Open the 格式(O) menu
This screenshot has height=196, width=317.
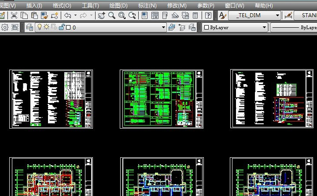point(62,5)
